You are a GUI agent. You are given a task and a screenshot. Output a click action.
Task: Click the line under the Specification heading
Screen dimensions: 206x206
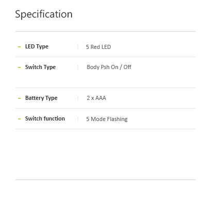coord(106,31)
